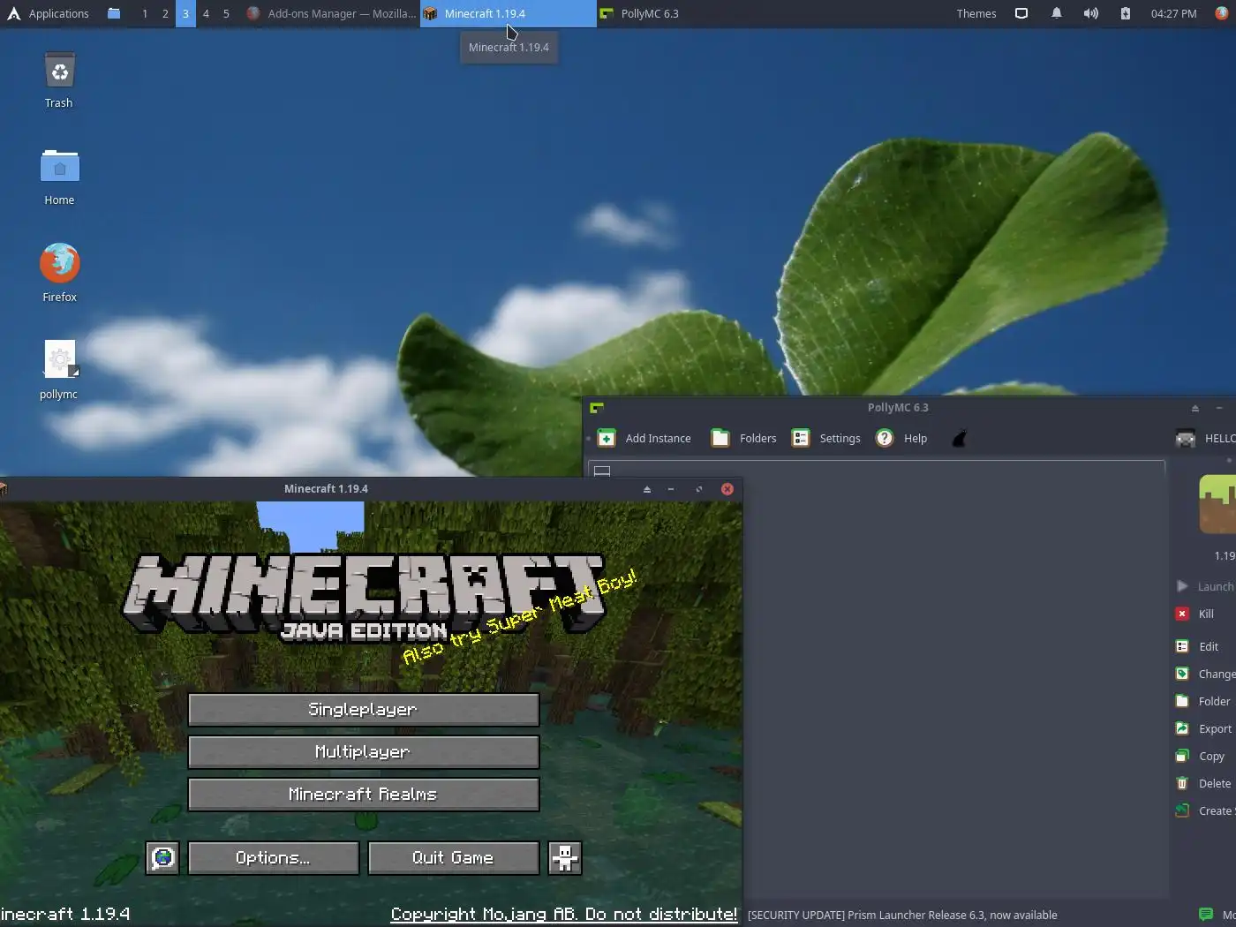Open Minecraft accessibility settings icon button
The image size is (1236, 927).
(x=565, y=857)
